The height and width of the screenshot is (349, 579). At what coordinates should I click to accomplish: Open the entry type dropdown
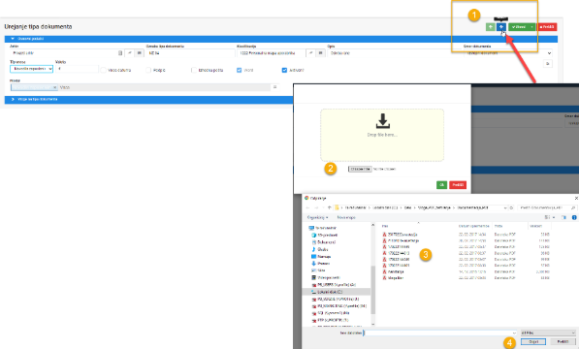point(31,69)
